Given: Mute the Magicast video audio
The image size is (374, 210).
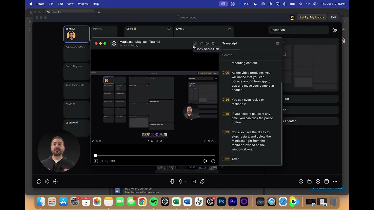Looking at the screenshot, I should (205, 161).
